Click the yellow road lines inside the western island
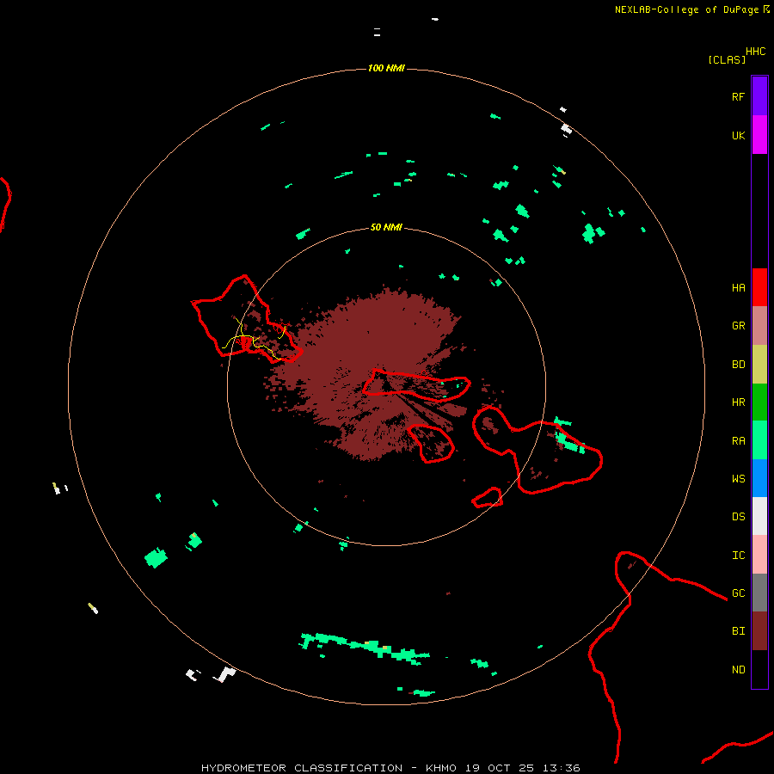Viewport: 774px width, 774px height. [254, 338]
